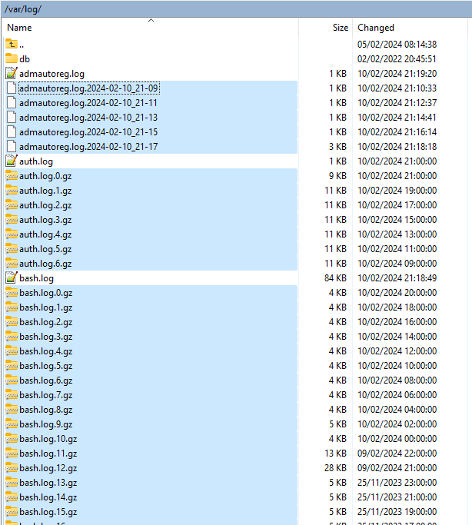Sort by the Changed column header

376,28
